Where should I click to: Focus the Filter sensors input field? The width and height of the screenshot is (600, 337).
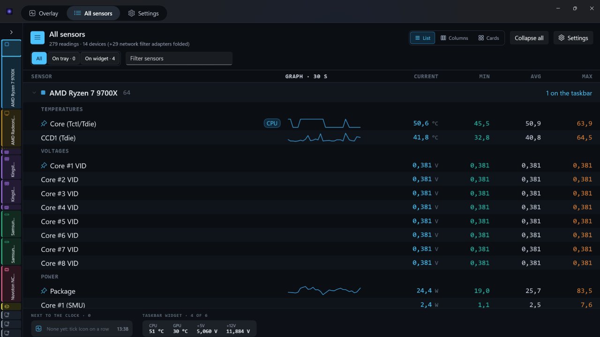click(179, 59)
